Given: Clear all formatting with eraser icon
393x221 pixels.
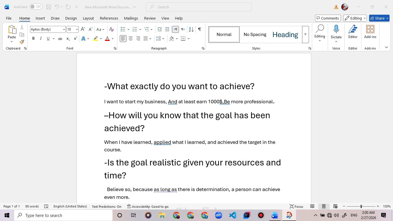Looking at the screenshot, I should tap(112, 29).
